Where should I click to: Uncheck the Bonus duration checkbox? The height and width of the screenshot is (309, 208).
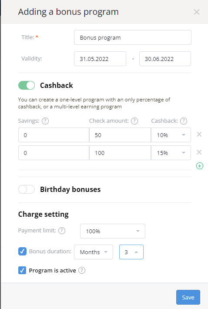point(22,251)
